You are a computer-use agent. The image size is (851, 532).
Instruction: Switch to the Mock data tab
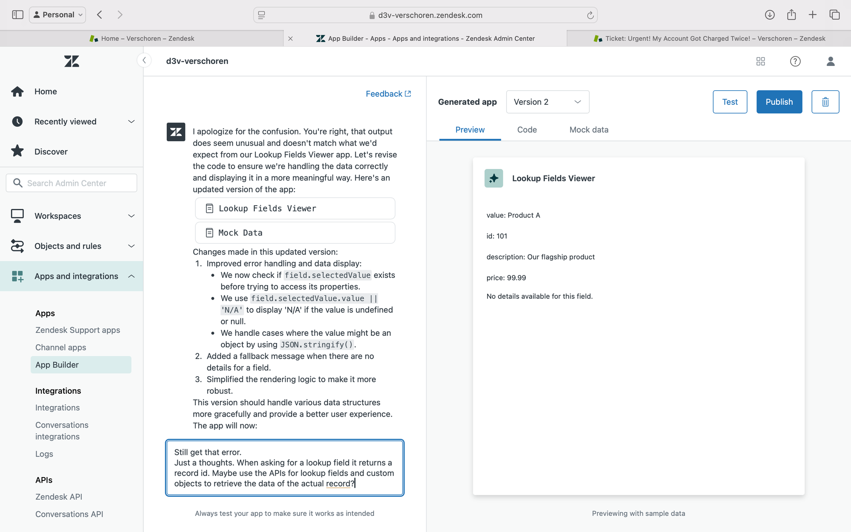(589, 130)
